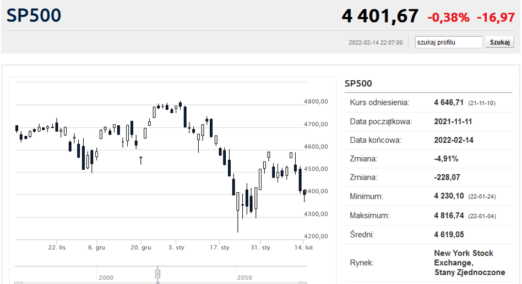Click the Minimum value 4 230,10
This screenshot has width=522, height=284.
point(449,196)
